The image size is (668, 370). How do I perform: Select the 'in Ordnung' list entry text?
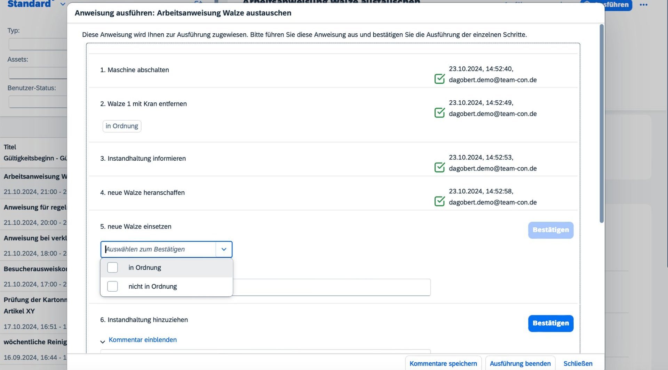145,268
